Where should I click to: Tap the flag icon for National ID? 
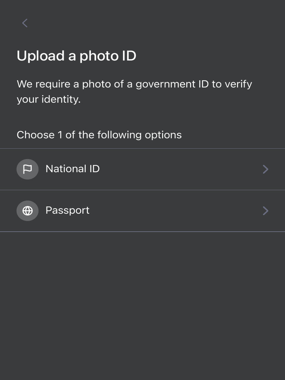27,169
